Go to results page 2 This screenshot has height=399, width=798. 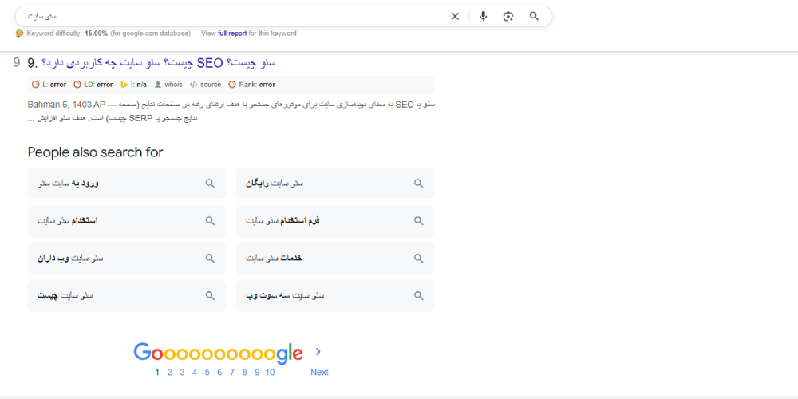click(x=170, y=372)
